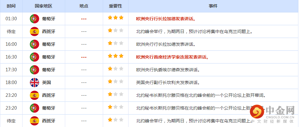Click the Portugal flag in the 17:30 row

coord(34,70)
